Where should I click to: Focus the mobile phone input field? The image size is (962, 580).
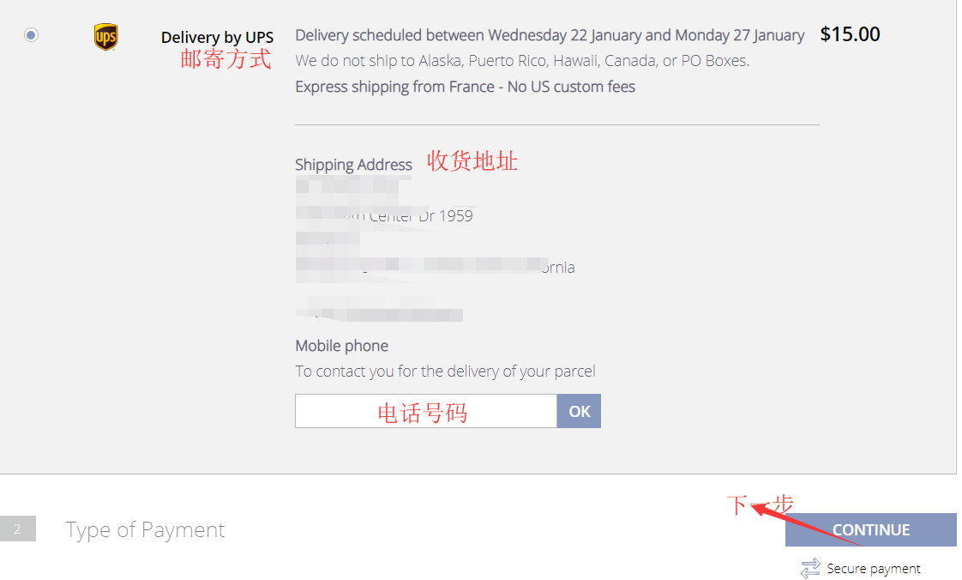click(x=425, y=411)
